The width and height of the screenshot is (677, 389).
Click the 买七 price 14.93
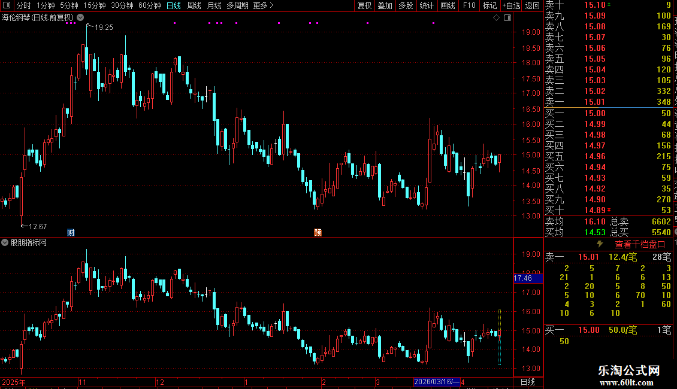click(x=594, y=178)
